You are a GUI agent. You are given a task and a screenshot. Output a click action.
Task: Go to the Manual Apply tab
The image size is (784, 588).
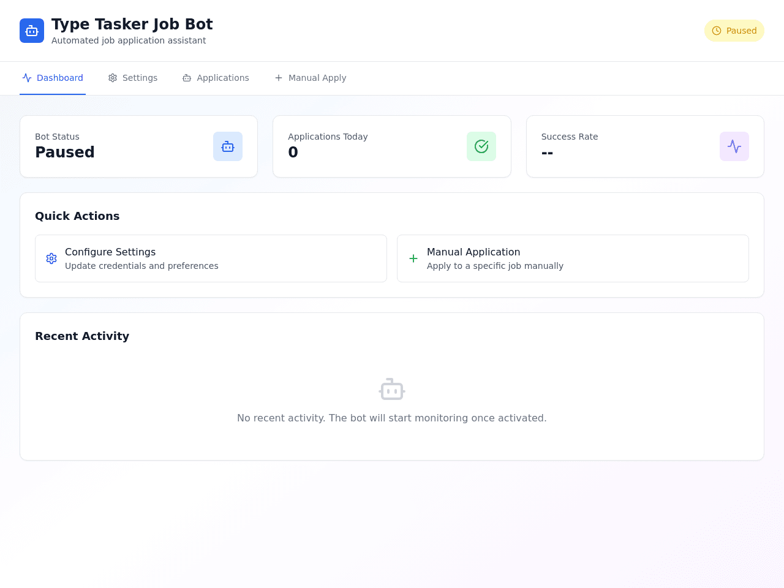tap(310, 78)
